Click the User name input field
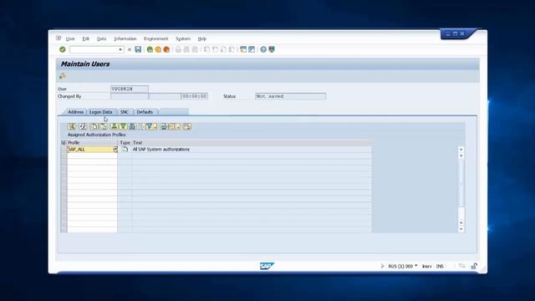Viewport: 535px width, 301px height. point(130,89)
